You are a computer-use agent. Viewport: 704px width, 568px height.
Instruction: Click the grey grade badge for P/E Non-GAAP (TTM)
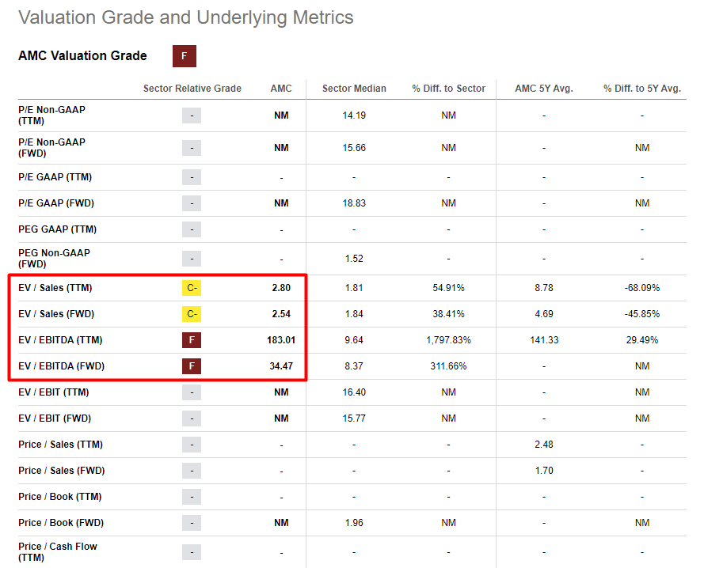coord(192,115)
